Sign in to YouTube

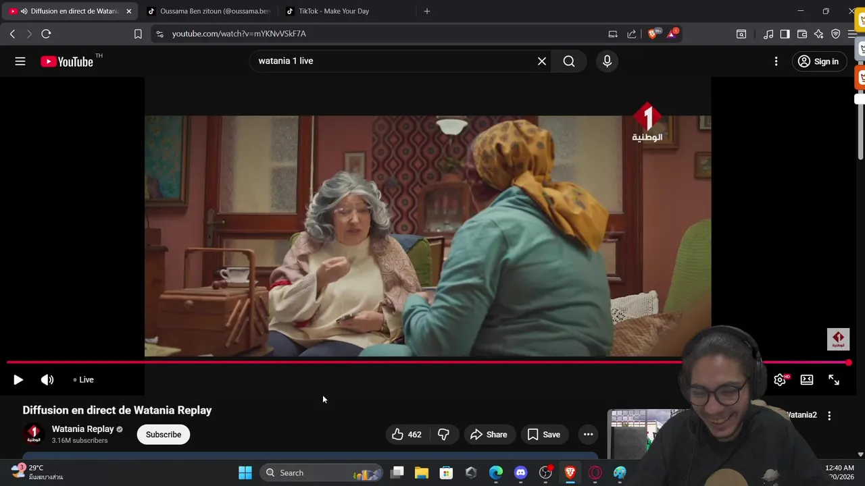pos(818,61)
